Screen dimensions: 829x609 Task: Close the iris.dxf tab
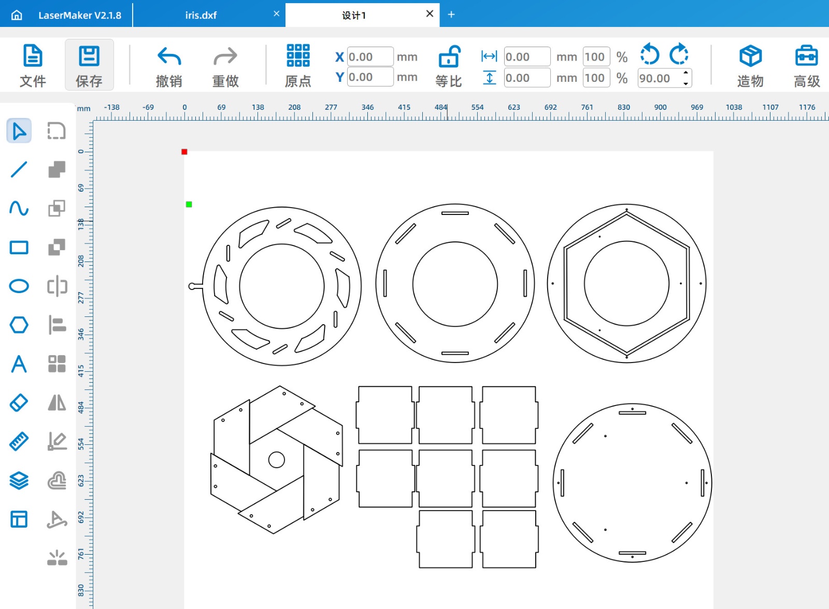pyautogui.click(x=277, y=14)
